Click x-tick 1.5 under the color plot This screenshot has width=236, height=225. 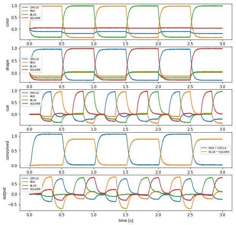126,44
